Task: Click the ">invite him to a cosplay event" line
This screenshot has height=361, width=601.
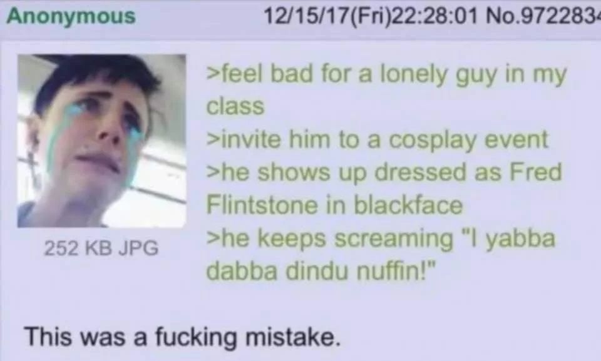Action: [378, 140]
